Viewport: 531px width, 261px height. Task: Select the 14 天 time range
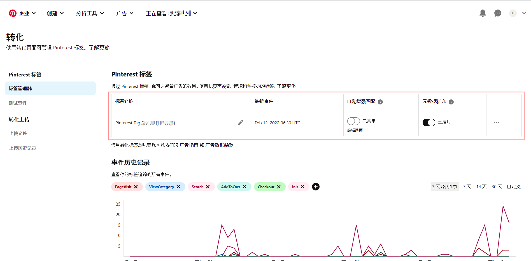tap(481, 187)
